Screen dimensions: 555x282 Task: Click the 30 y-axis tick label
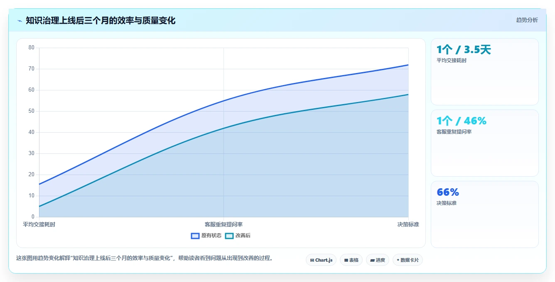(32, 153)
